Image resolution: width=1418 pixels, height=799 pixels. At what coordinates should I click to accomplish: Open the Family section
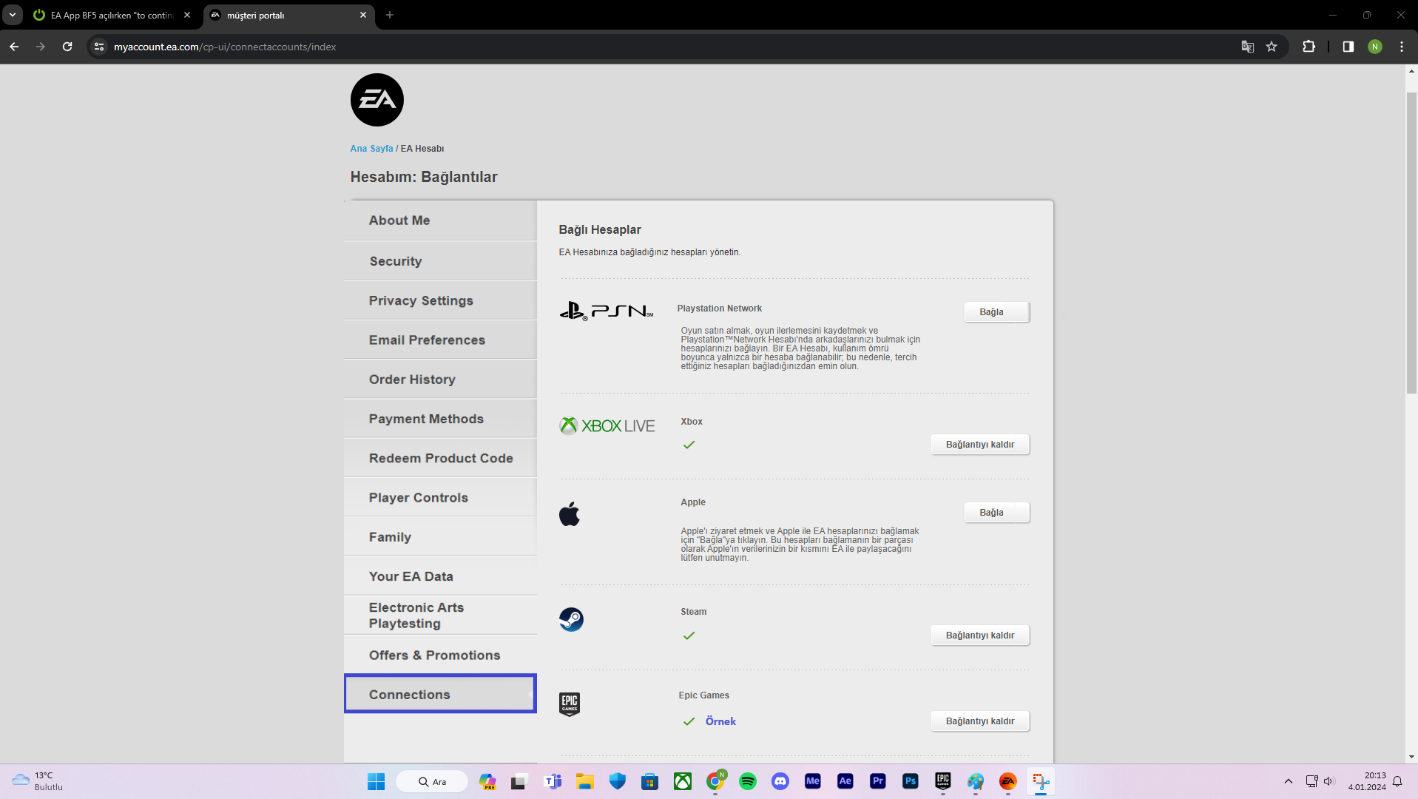(440, 537)
